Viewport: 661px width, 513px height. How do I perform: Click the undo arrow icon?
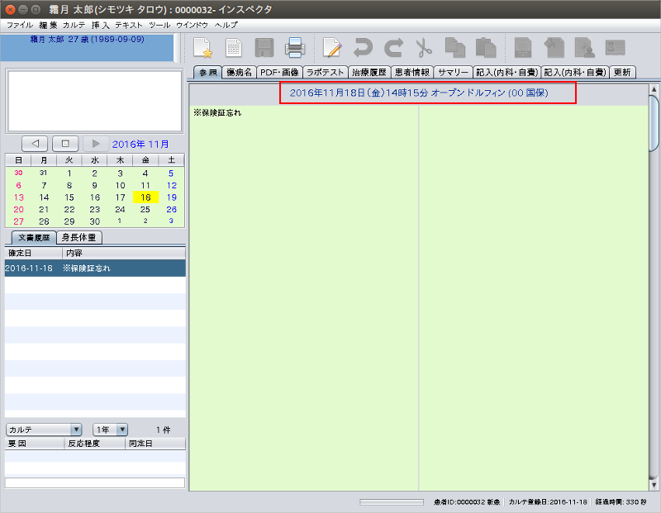pos(363,48)
